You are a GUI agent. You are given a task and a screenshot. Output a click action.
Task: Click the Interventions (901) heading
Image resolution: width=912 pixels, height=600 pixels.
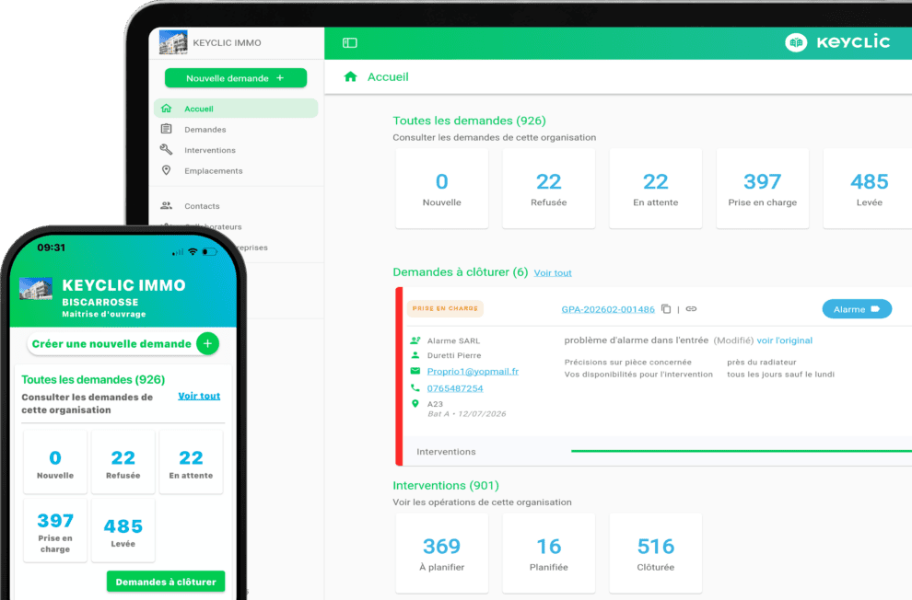pyautogui.click(x=446, y=486)
